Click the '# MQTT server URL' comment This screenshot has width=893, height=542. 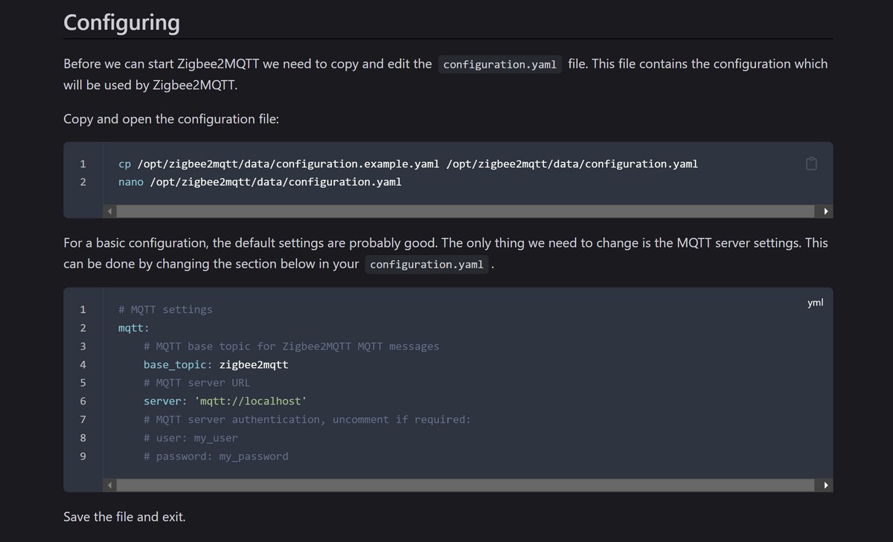click(x=197, y=383)
